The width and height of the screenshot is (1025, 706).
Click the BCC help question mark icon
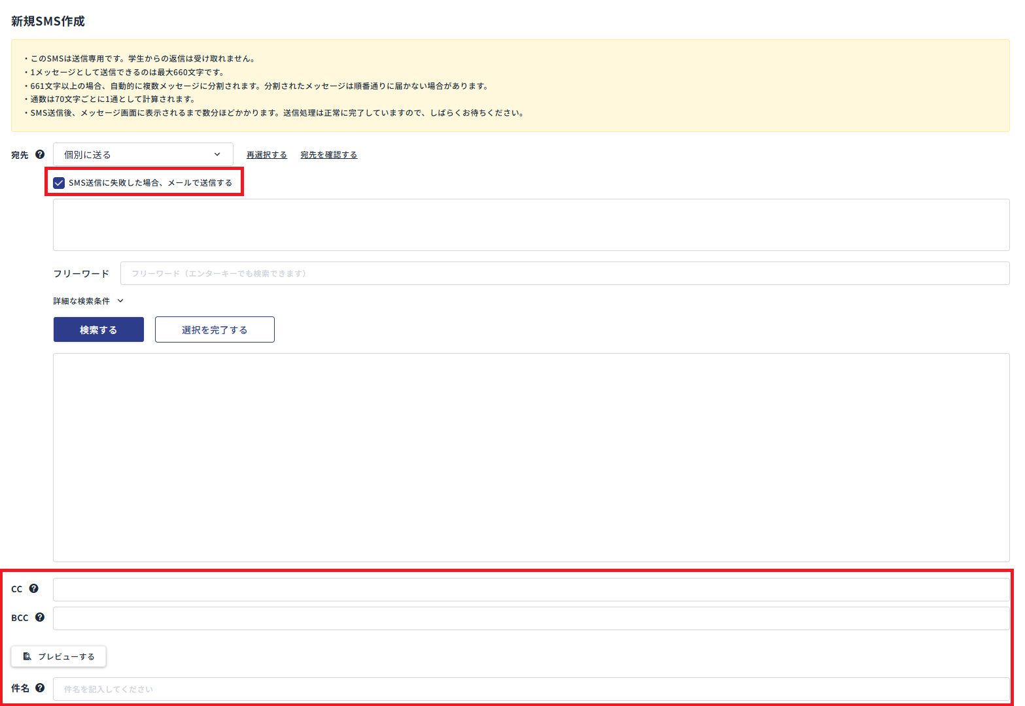(40, 617)
